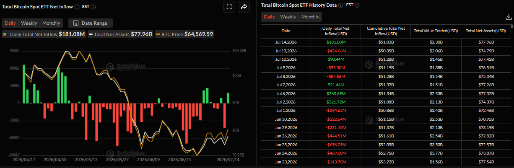Switch history data to Weekly
Screen dimensions: 514x168
(288, 17)
